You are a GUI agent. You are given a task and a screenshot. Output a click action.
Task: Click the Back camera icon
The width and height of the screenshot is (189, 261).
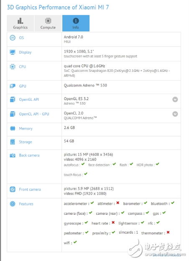(x=13, y=156)
